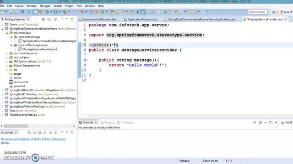Collapse the message() method fold marker on line 8
Image resolution: width=293 pixels, height=164 pixels.
click(87, 60)
